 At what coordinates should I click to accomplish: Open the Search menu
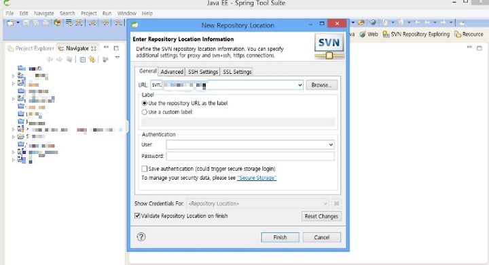pyautogui.click(x=67, y=14)
